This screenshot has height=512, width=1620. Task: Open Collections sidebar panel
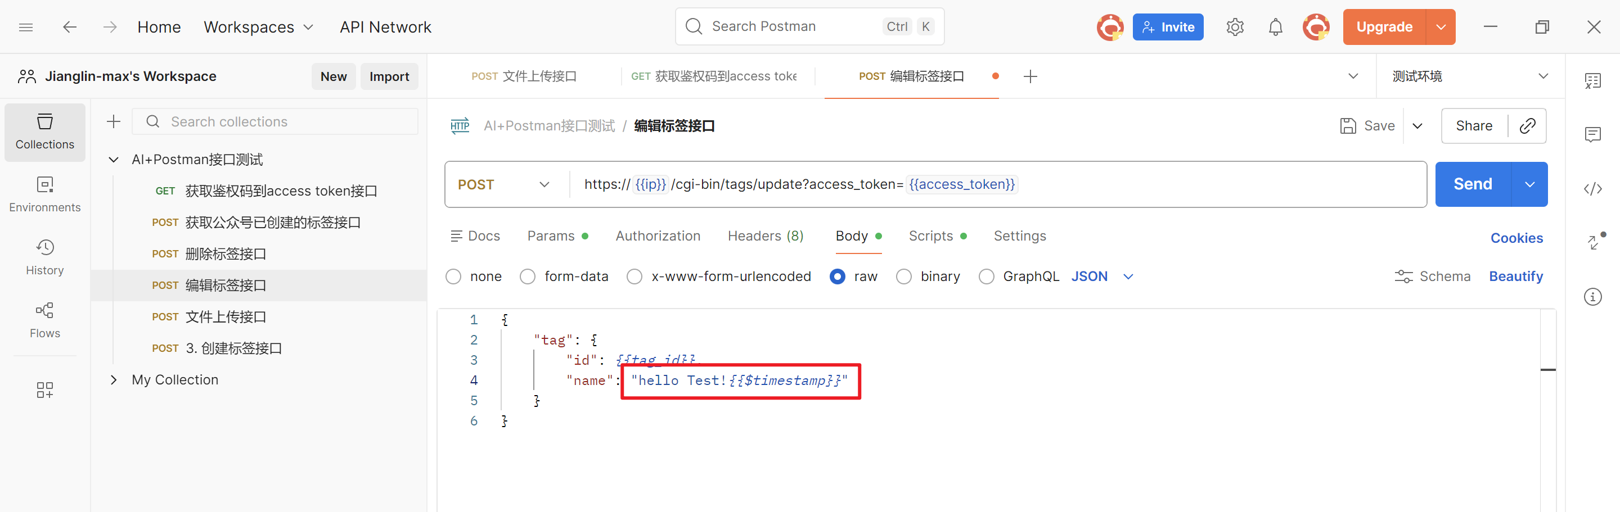(44, 132)
